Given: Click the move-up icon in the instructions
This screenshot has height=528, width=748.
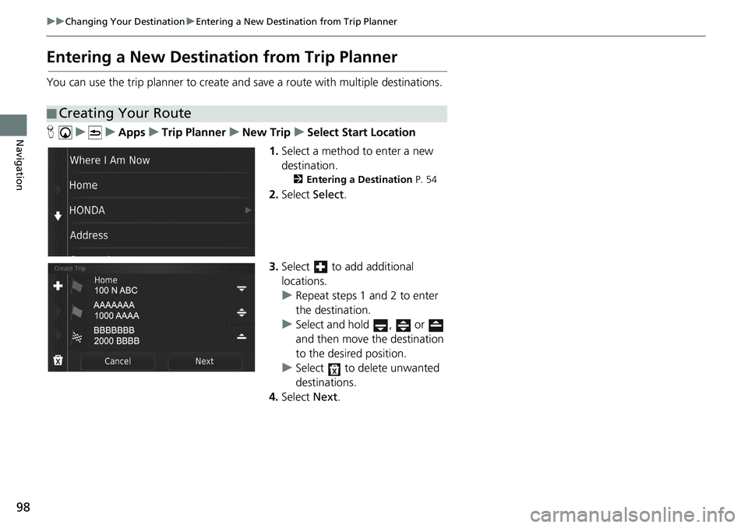Looking at the screenshot, I should coord(436,326).
